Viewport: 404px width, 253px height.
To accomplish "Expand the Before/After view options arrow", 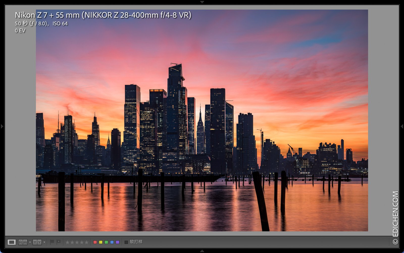I will click(x=44, y=242).
